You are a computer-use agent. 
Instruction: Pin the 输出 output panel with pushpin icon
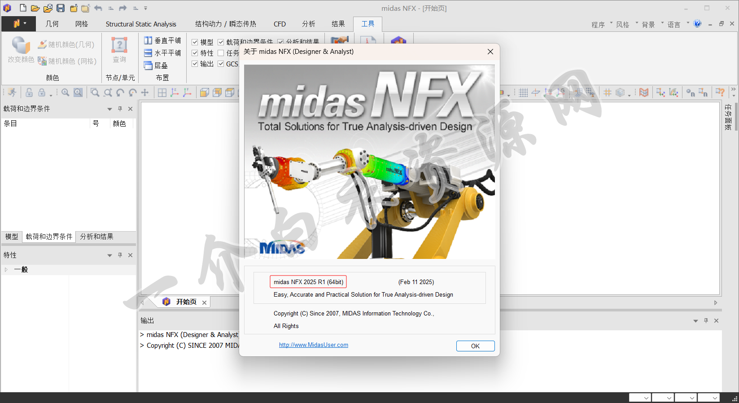(706, 320)
